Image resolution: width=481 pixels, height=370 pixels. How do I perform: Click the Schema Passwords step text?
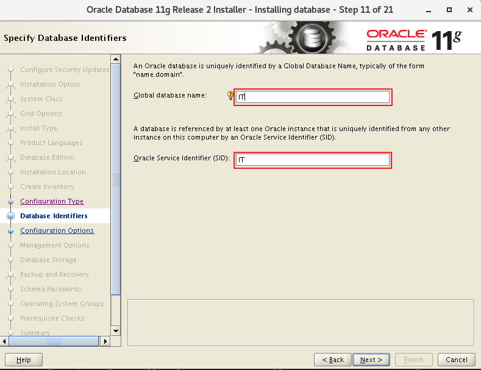51,289
